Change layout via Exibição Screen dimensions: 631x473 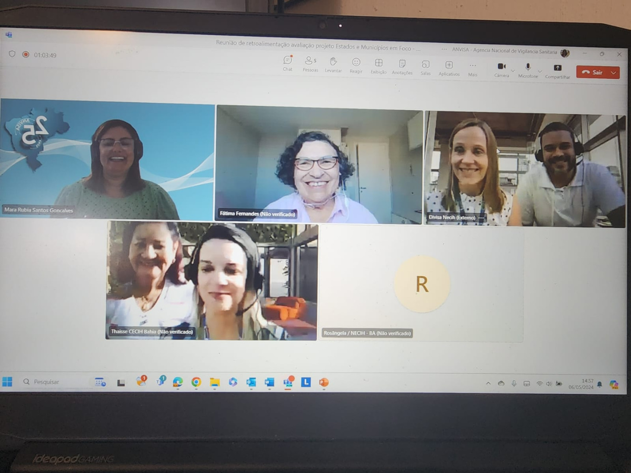pos(379,66)
